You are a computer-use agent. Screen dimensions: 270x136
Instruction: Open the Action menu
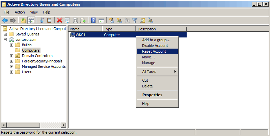tap(20, 12)
